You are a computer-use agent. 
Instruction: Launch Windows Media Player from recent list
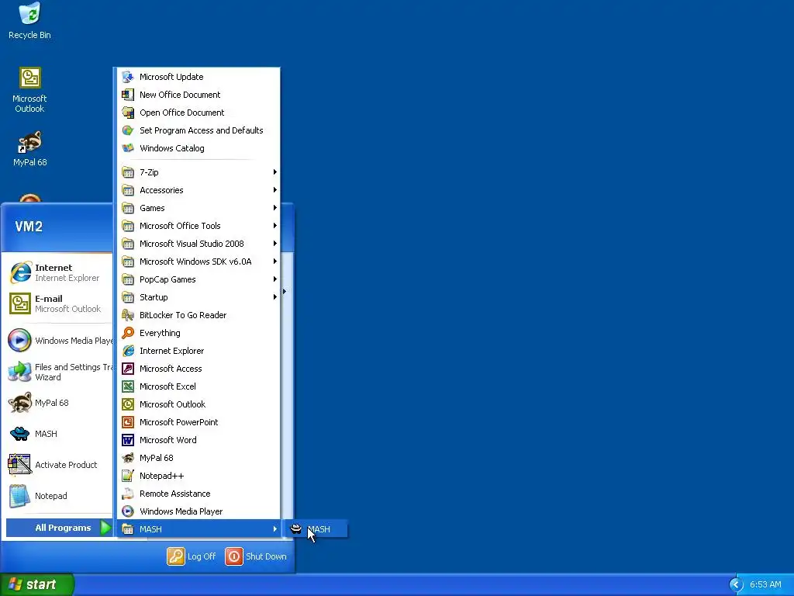(60, 341)
